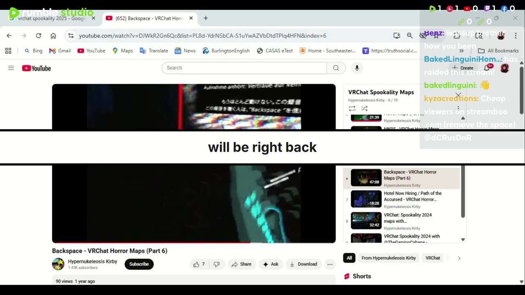Open Chrome three-dot menu

(516, 36)
